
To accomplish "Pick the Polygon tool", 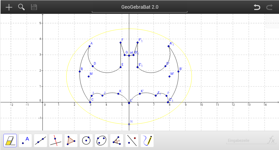I will click(x=71, y=141).
